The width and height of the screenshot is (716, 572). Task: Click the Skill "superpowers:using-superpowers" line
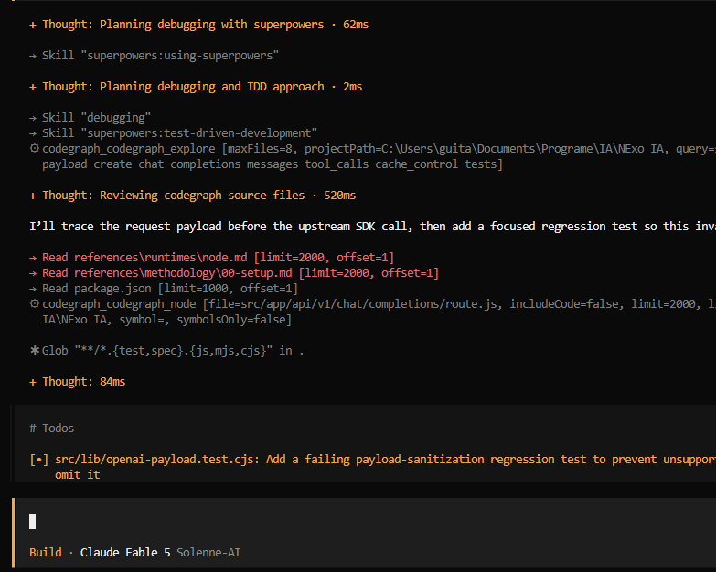click(154, 55)
